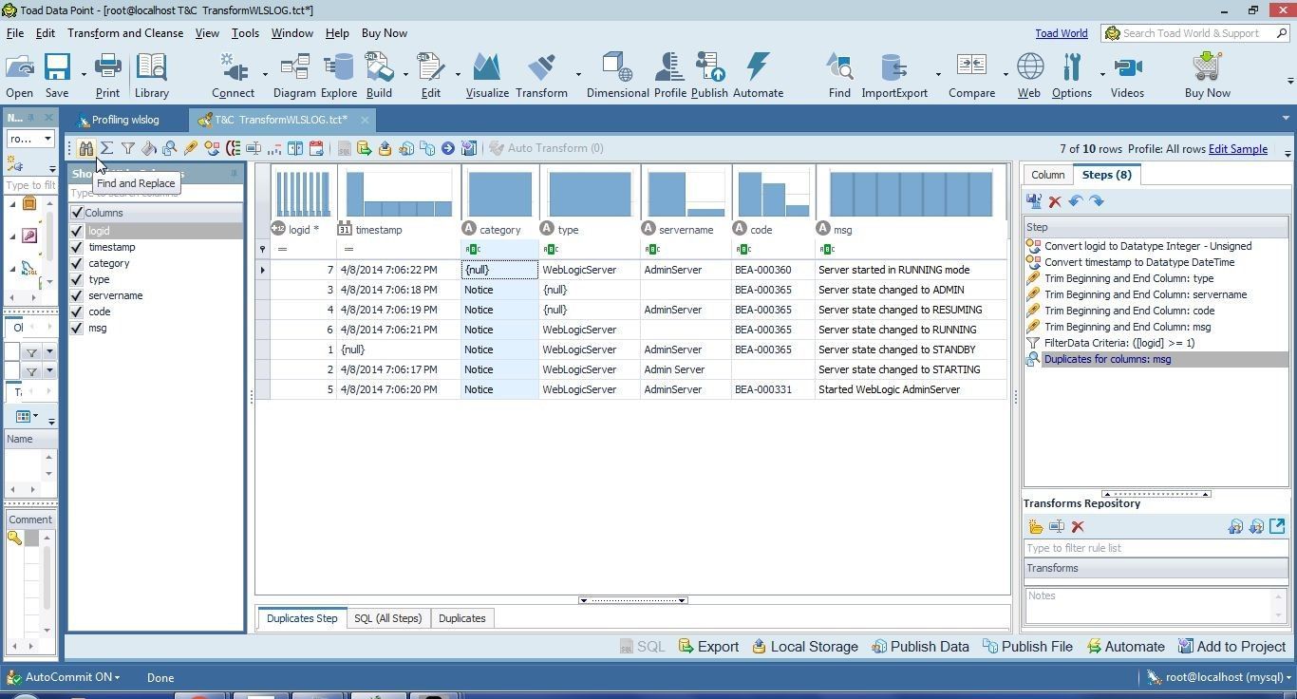Image resolution: width=1297 pixels, height=699 pixels.
Task: Click the Publish Data button
Action: 920,647
